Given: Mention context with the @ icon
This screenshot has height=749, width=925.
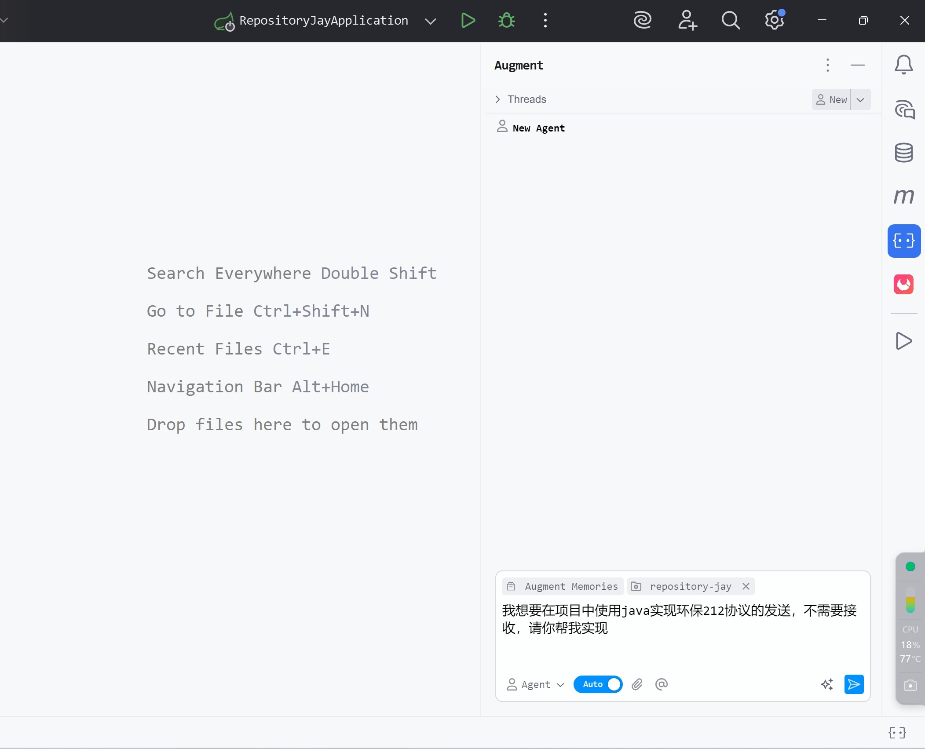Looking at the screenshot, I should 661,684.
